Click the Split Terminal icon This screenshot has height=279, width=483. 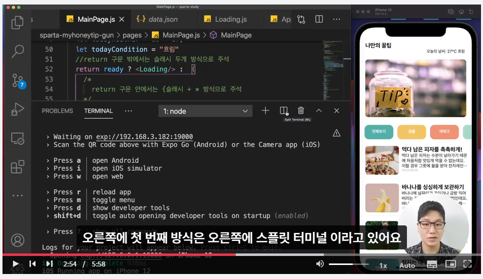(x=284, y=110)
